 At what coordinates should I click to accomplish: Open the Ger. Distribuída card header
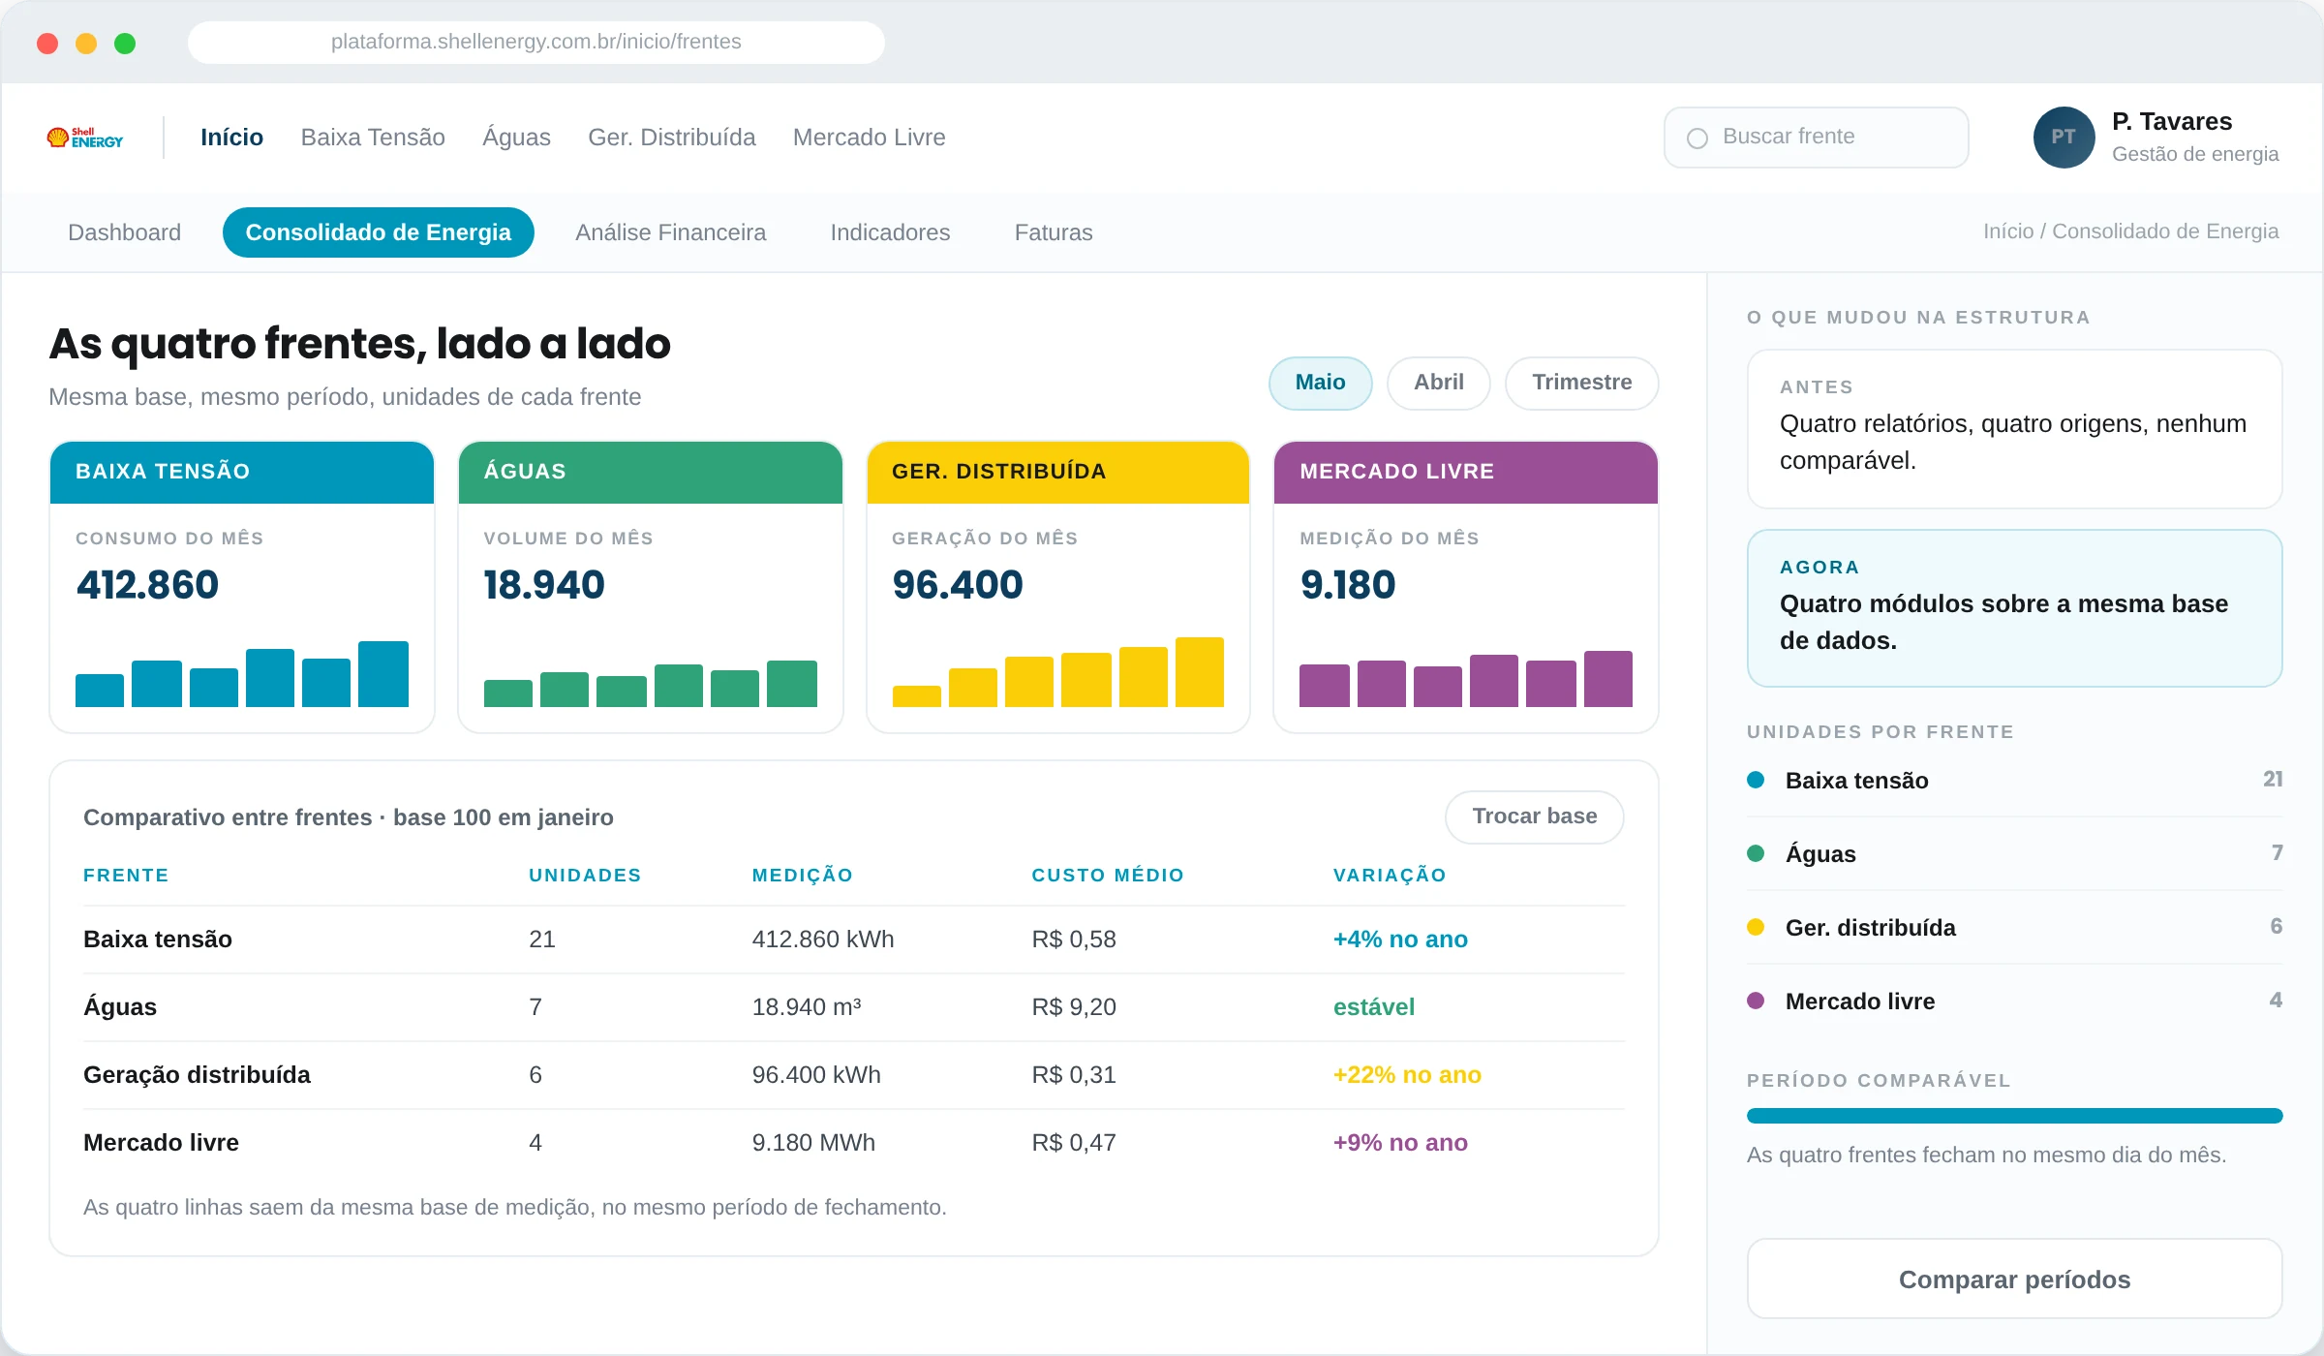(x=1057, y=472)
